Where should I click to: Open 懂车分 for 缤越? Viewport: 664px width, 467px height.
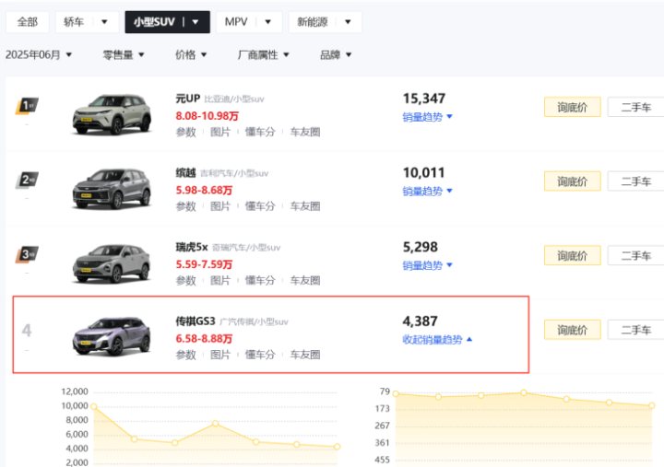point(260,206)
